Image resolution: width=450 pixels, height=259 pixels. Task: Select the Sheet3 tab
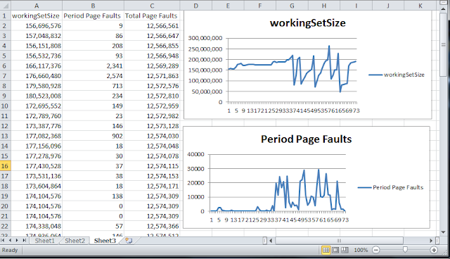105,241
